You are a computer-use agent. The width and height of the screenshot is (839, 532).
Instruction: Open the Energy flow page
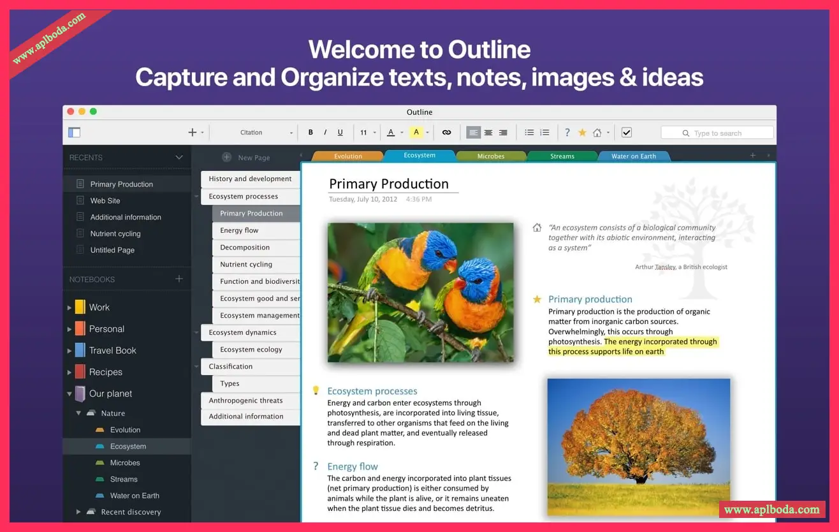[x=256, y=230]
